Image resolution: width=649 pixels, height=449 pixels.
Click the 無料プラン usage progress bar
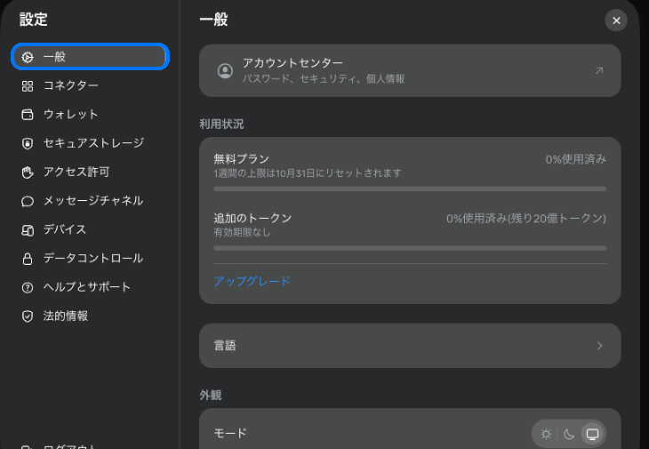(x=410, y=189)
